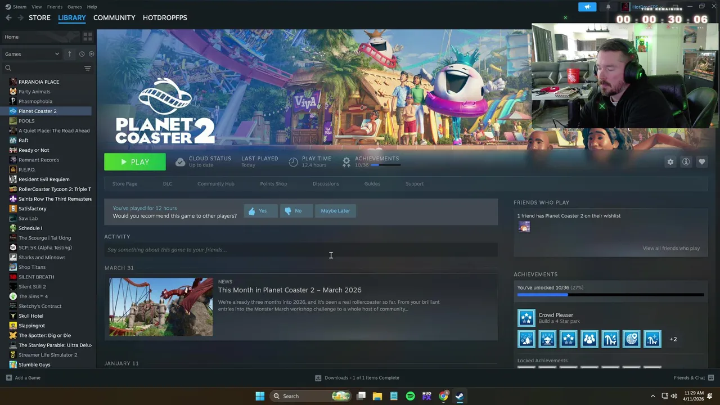720x405 pixels.
Task: Add Planet Coaster 2 to favorites heart icon
Action: [702, 161]
